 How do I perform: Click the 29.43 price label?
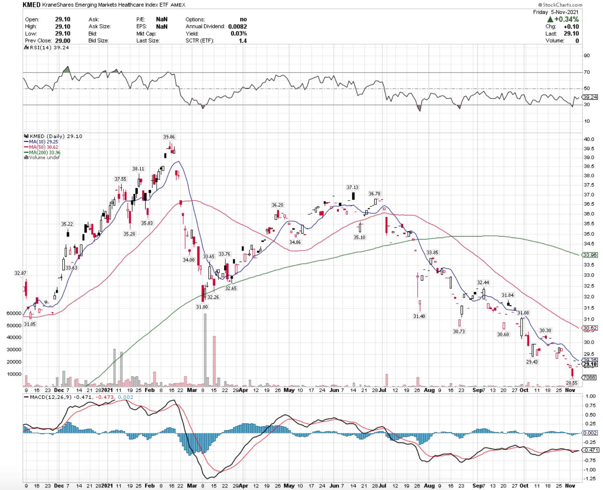pos(532,362)
